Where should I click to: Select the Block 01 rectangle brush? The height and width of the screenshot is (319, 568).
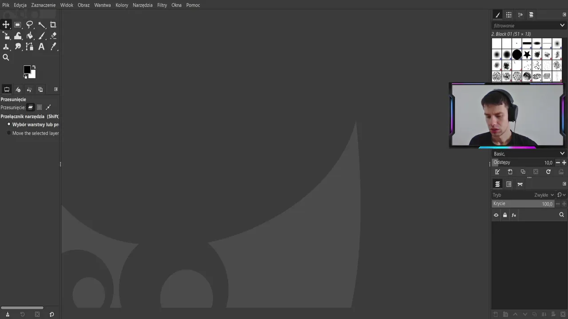(527, 43)
